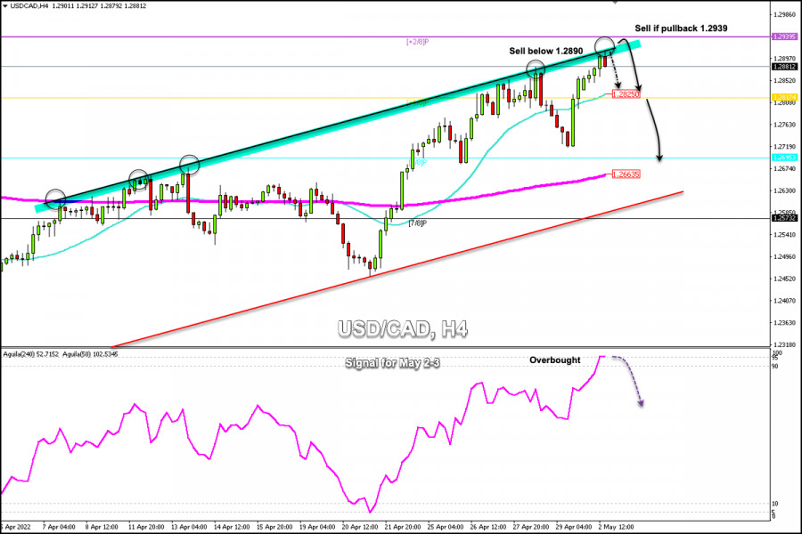The width and height of the screenshot is (802, 534).
Task: Click the 1.29860 price scale value
Action: (785, 15)
